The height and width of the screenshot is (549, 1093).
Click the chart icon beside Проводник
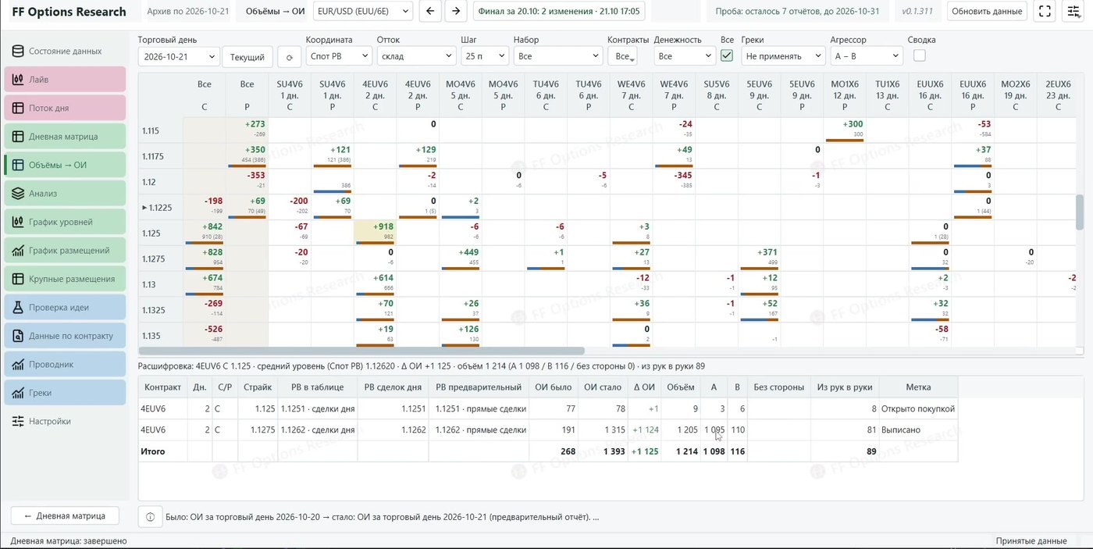[17, 365]
